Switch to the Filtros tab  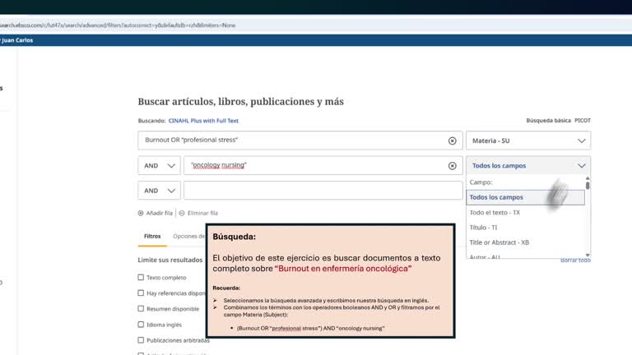152,237
